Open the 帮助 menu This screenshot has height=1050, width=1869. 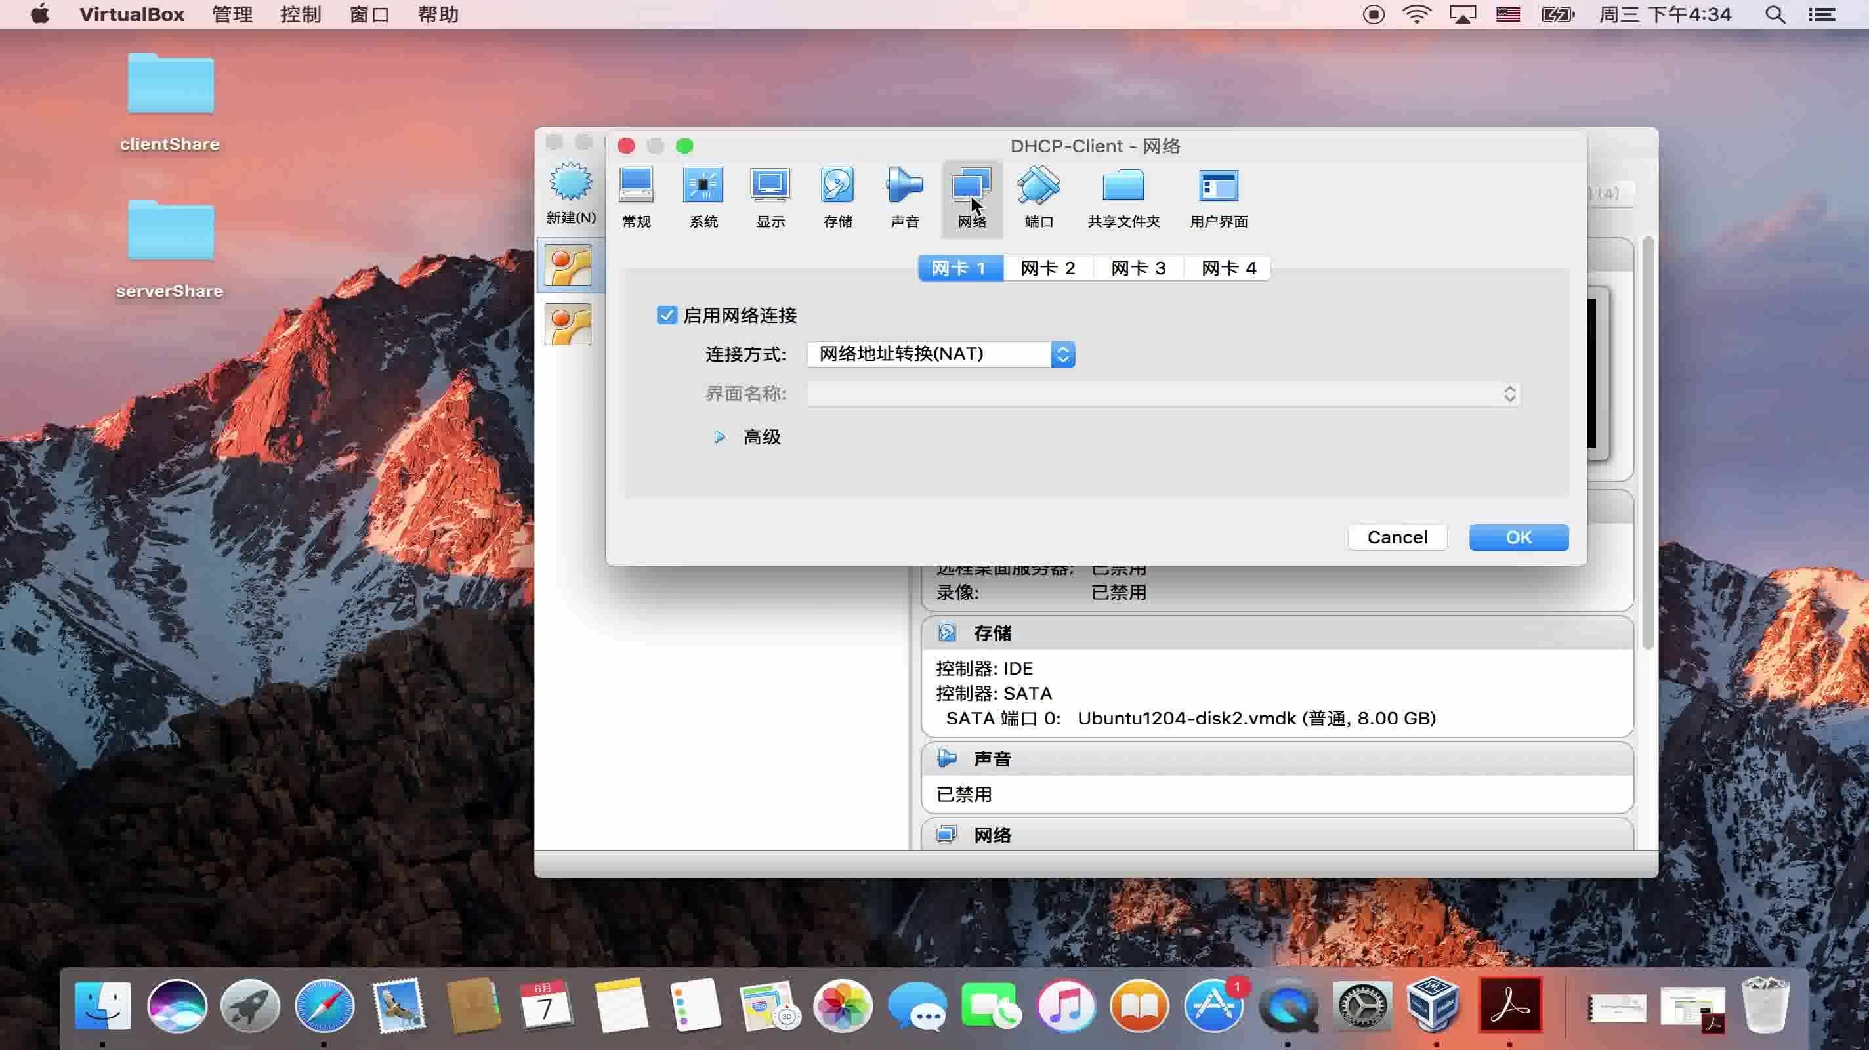coord(438,14)
